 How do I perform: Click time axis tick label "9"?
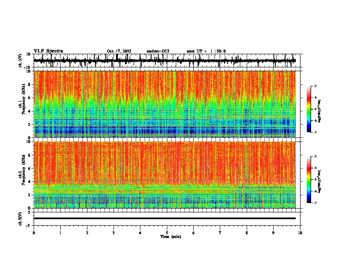tap(273, 233)
